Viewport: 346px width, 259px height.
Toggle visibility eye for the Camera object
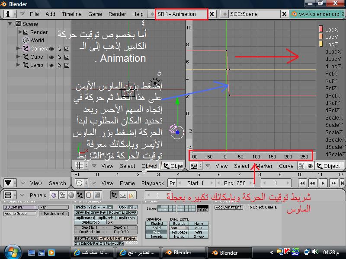(x=51, y=49)
